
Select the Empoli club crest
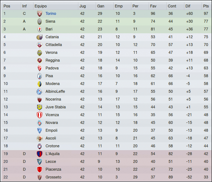pyautogui.click(x=40, y=131)
